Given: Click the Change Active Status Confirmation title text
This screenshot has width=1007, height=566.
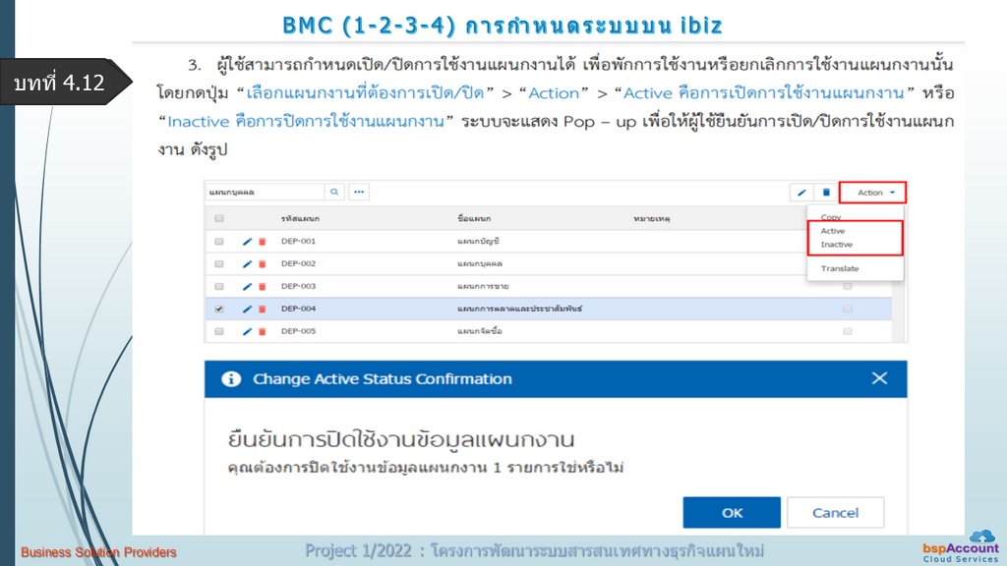Looking at the screenshot, I should [383, 379].
